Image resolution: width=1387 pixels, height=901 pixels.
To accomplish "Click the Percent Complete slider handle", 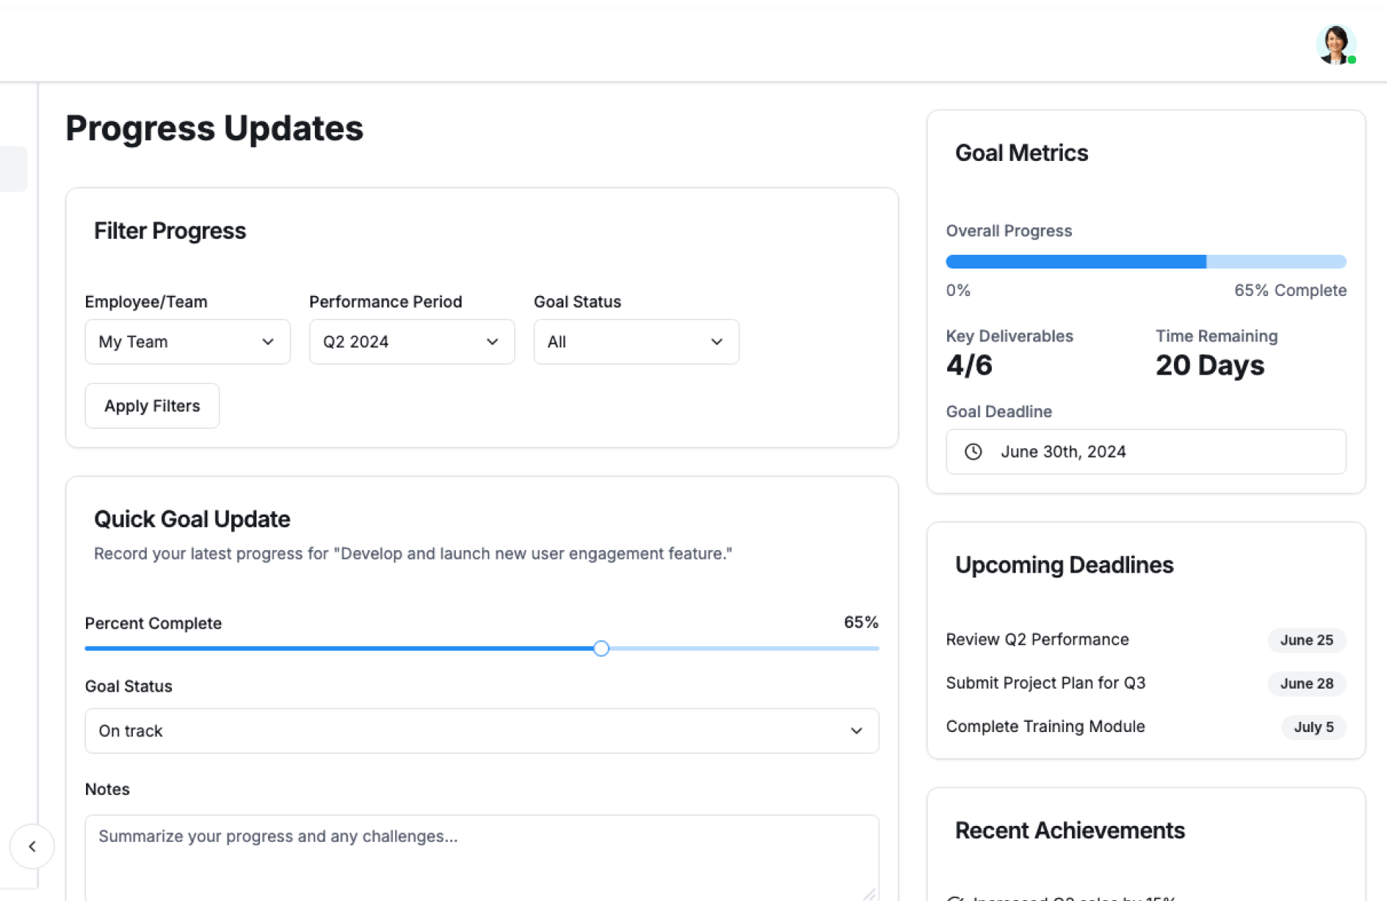I will [x=601, y=648].
